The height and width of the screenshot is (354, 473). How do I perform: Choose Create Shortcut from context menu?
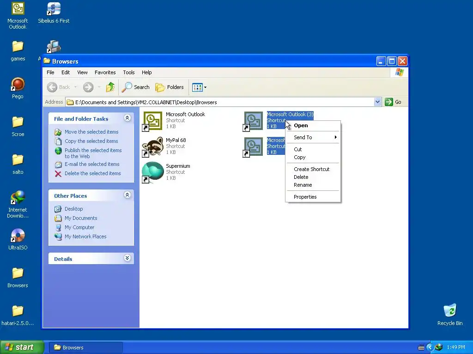313,169
